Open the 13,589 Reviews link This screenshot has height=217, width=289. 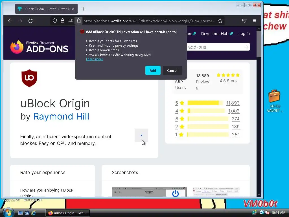[x=203, y=82]
